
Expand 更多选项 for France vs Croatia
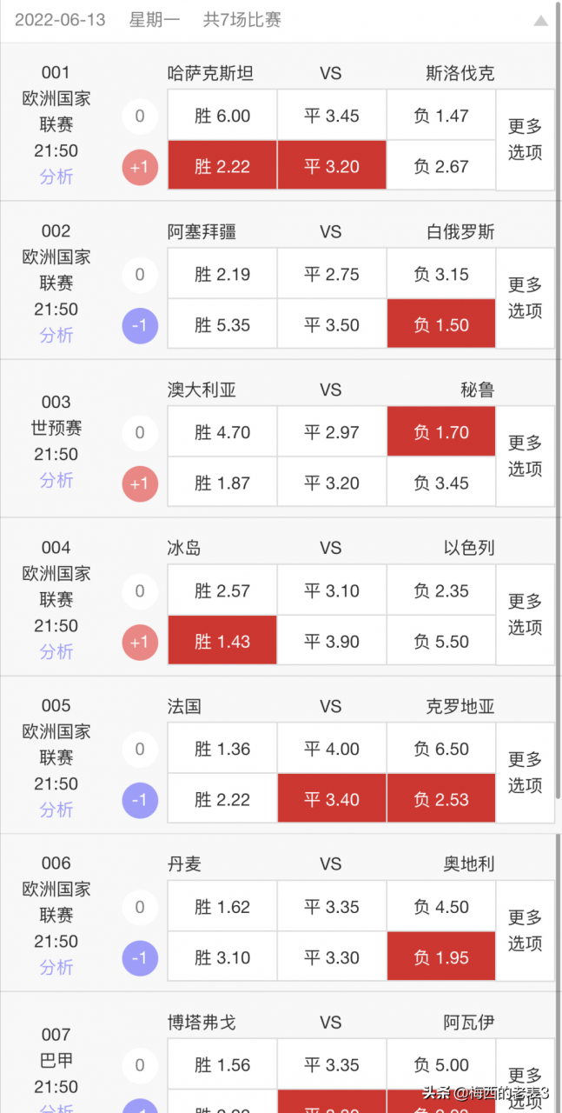(x=525, y=773)
